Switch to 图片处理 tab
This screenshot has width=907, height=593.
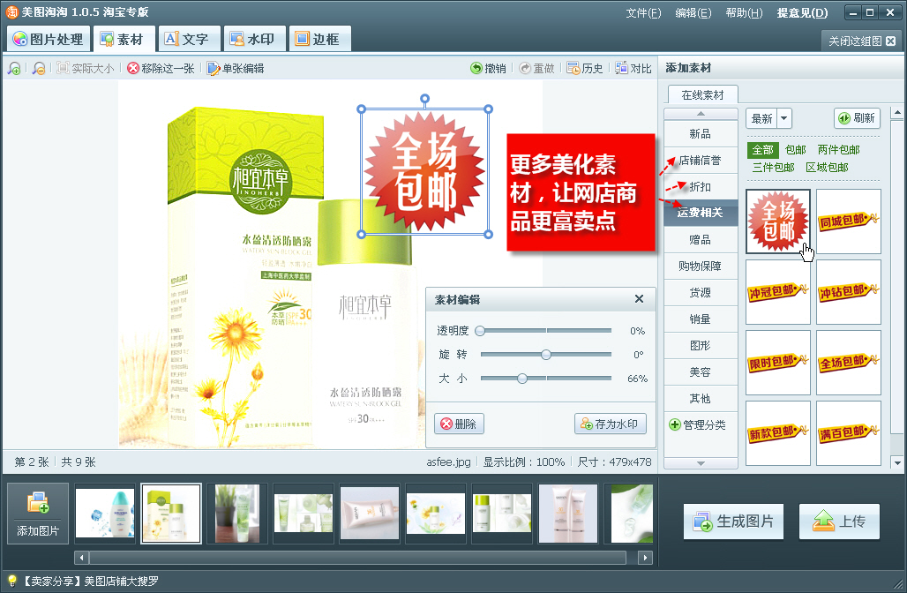(49, 39)
